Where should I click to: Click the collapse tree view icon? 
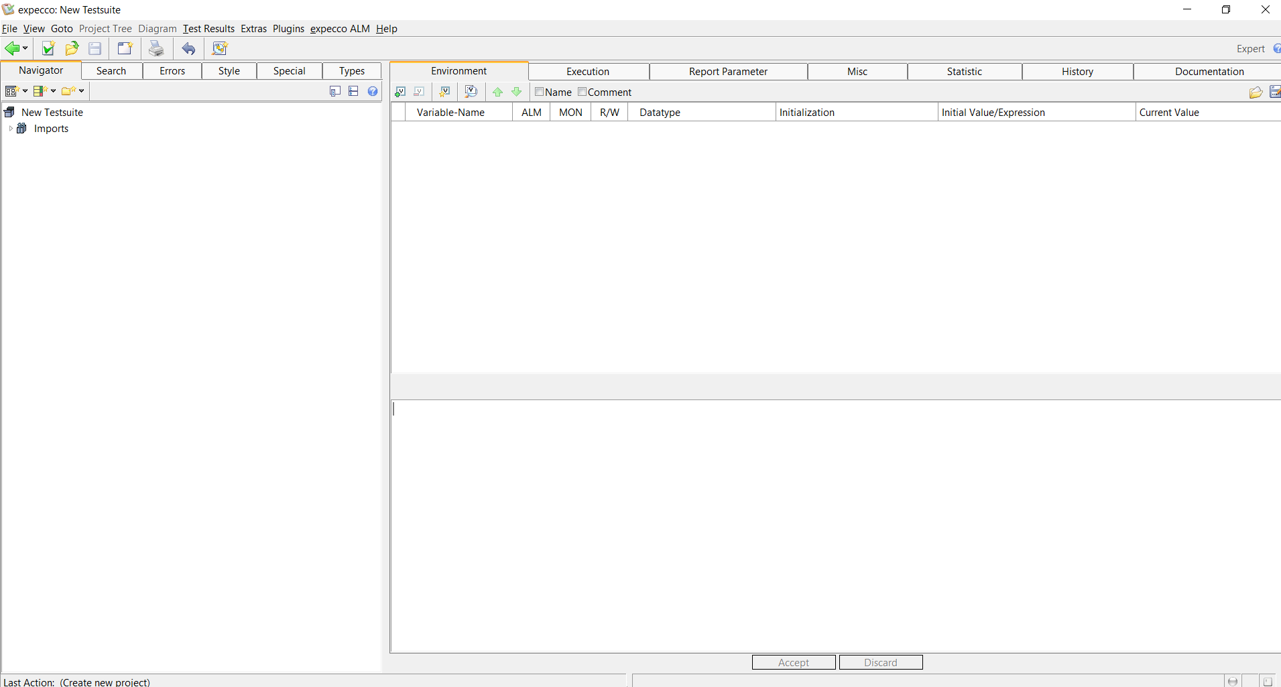click(335, 91)
